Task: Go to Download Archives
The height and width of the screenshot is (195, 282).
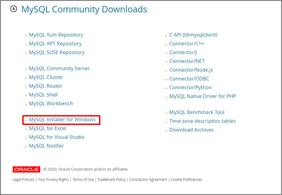Action: click(x=191, y=130)
